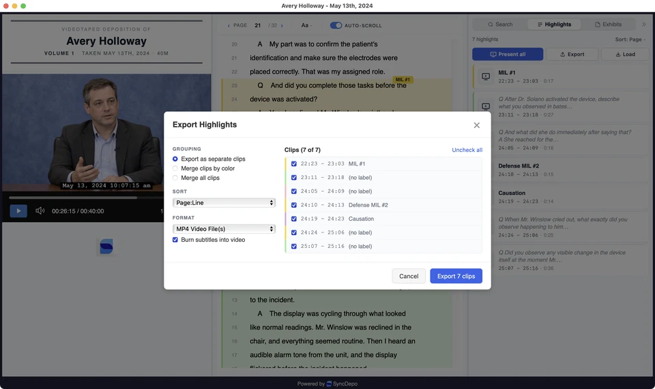
Task: Uncheck the Causation clip checkbox
Action: point(294,219)
